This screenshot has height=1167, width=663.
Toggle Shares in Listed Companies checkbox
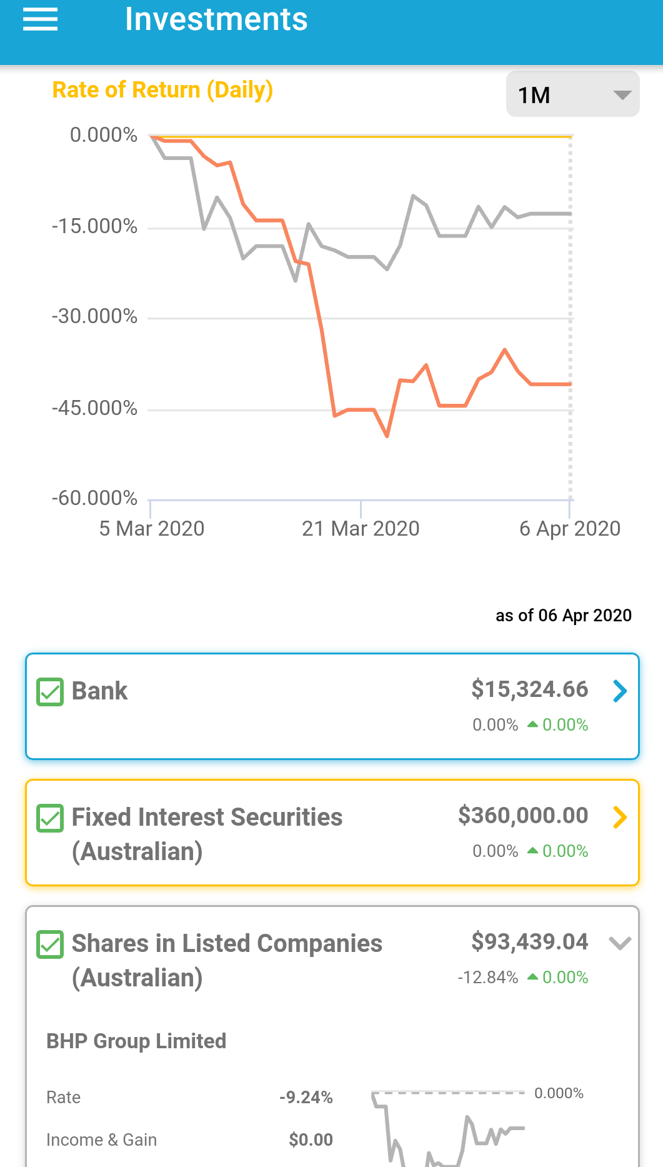50,944
